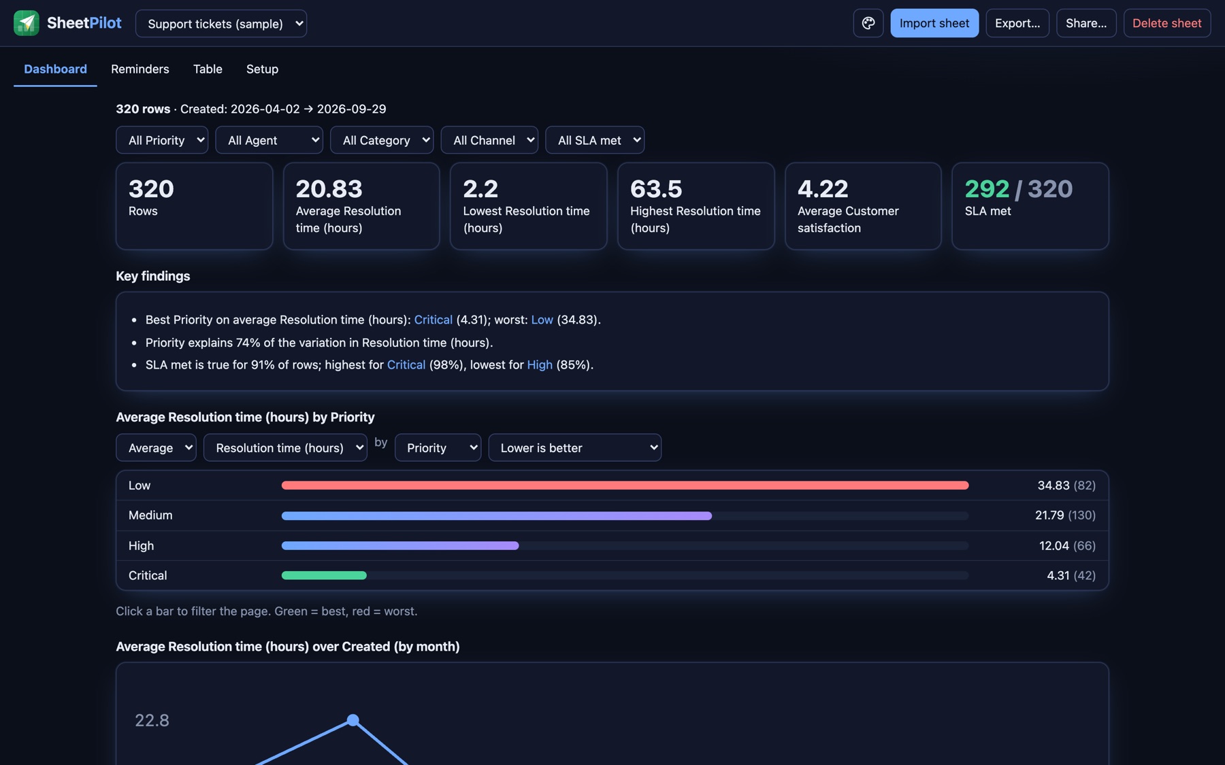1225x765 pixels.
Task: Expand the All SLA met filter
Action: pos(595,140)
